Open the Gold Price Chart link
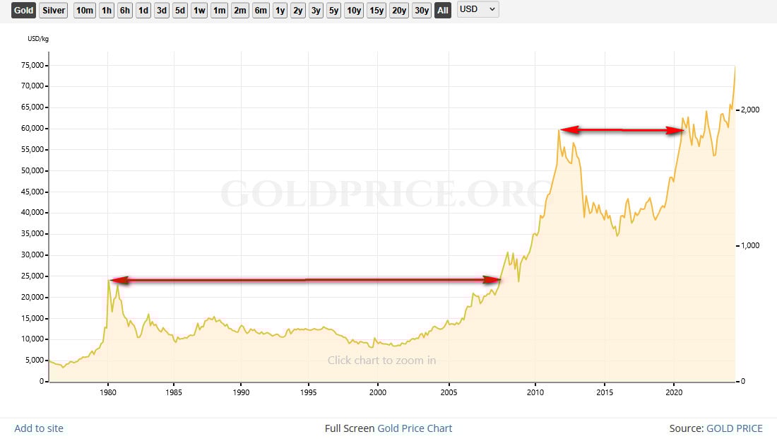 point(415,428)
